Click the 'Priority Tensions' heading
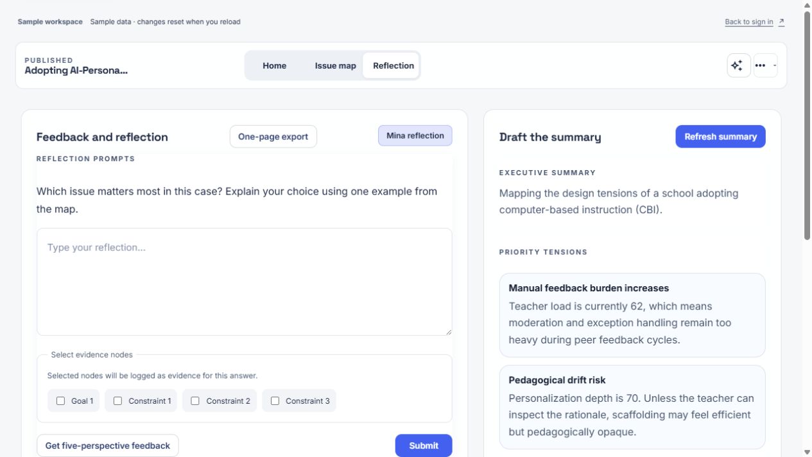The height and width of the screenshot is (457, 812). [x=543, y=252]
